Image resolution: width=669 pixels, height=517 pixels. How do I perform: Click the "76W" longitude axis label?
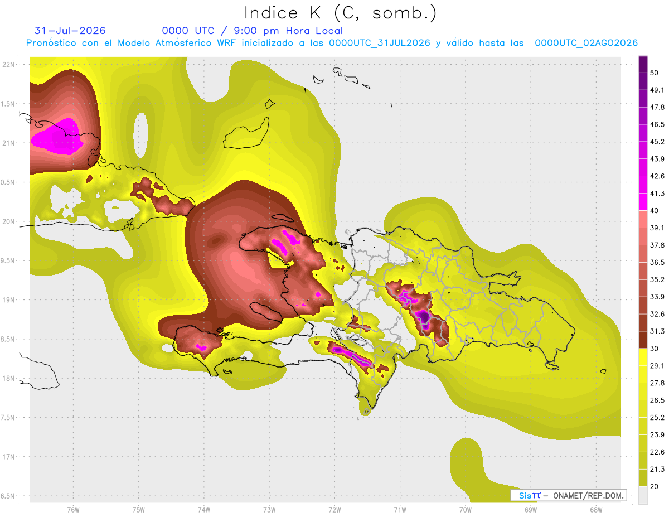click(x=73, y=509)
